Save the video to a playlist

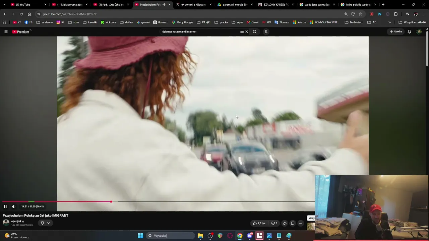click(x=293, y=223)
